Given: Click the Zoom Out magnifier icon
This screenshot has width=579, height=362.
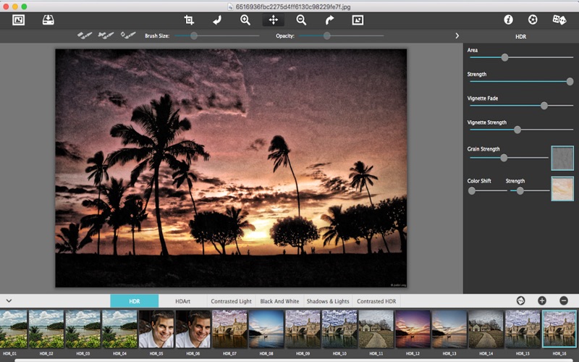Looking at the screenshot, I should click(301, 20).
